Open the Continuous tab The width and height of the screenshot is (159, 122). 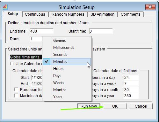coord(35,14)
